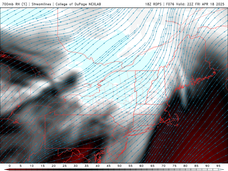Click the '50' tick label on color scale
The image size is (228, 171).
click(119, 166)
